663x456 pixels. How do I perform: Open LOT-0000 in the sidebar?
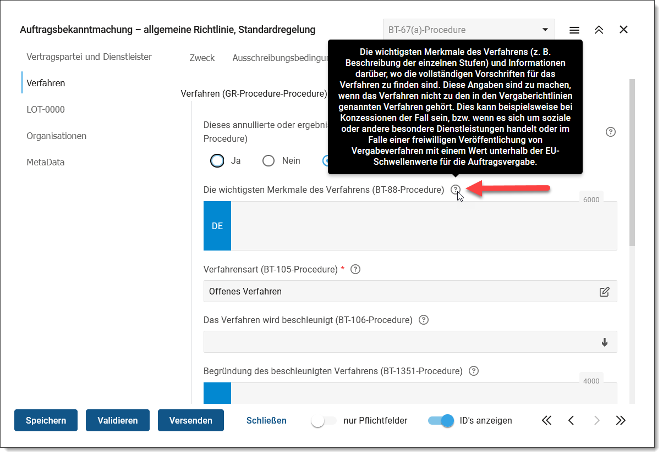coord(46,109)
